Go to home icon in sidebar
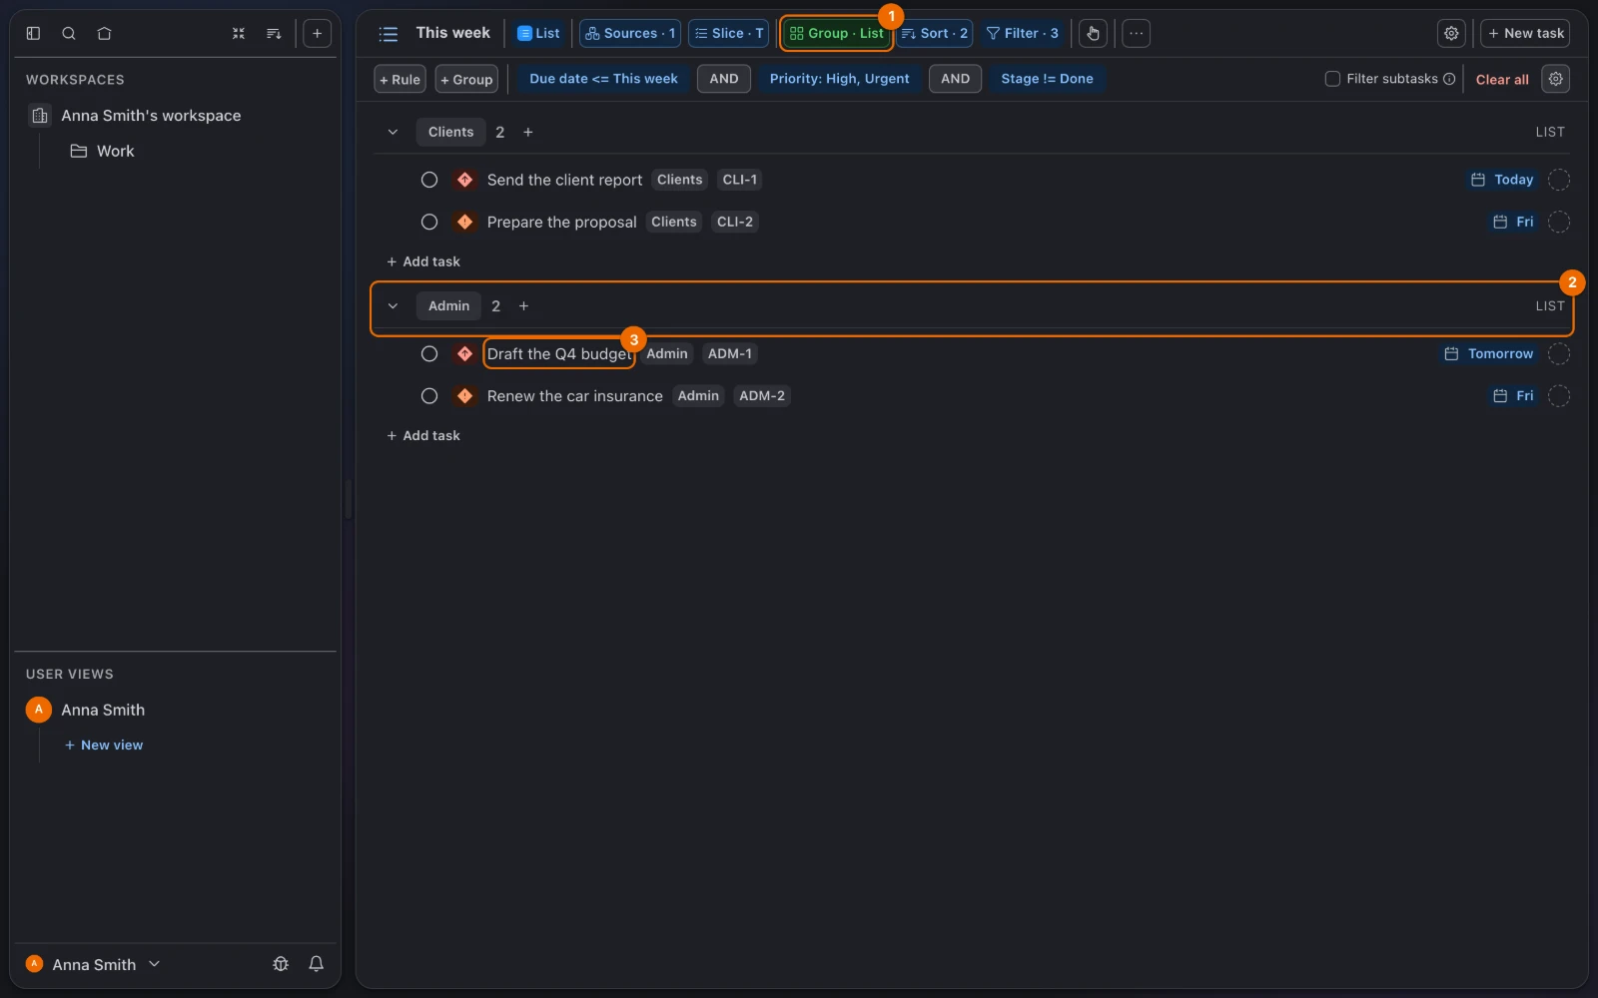The width and height of the screenshot is (1598, 998). (104, 33)
